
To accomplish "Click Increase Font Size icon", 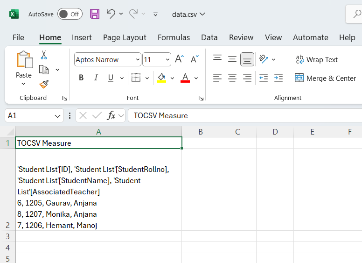I will point(179,59).
